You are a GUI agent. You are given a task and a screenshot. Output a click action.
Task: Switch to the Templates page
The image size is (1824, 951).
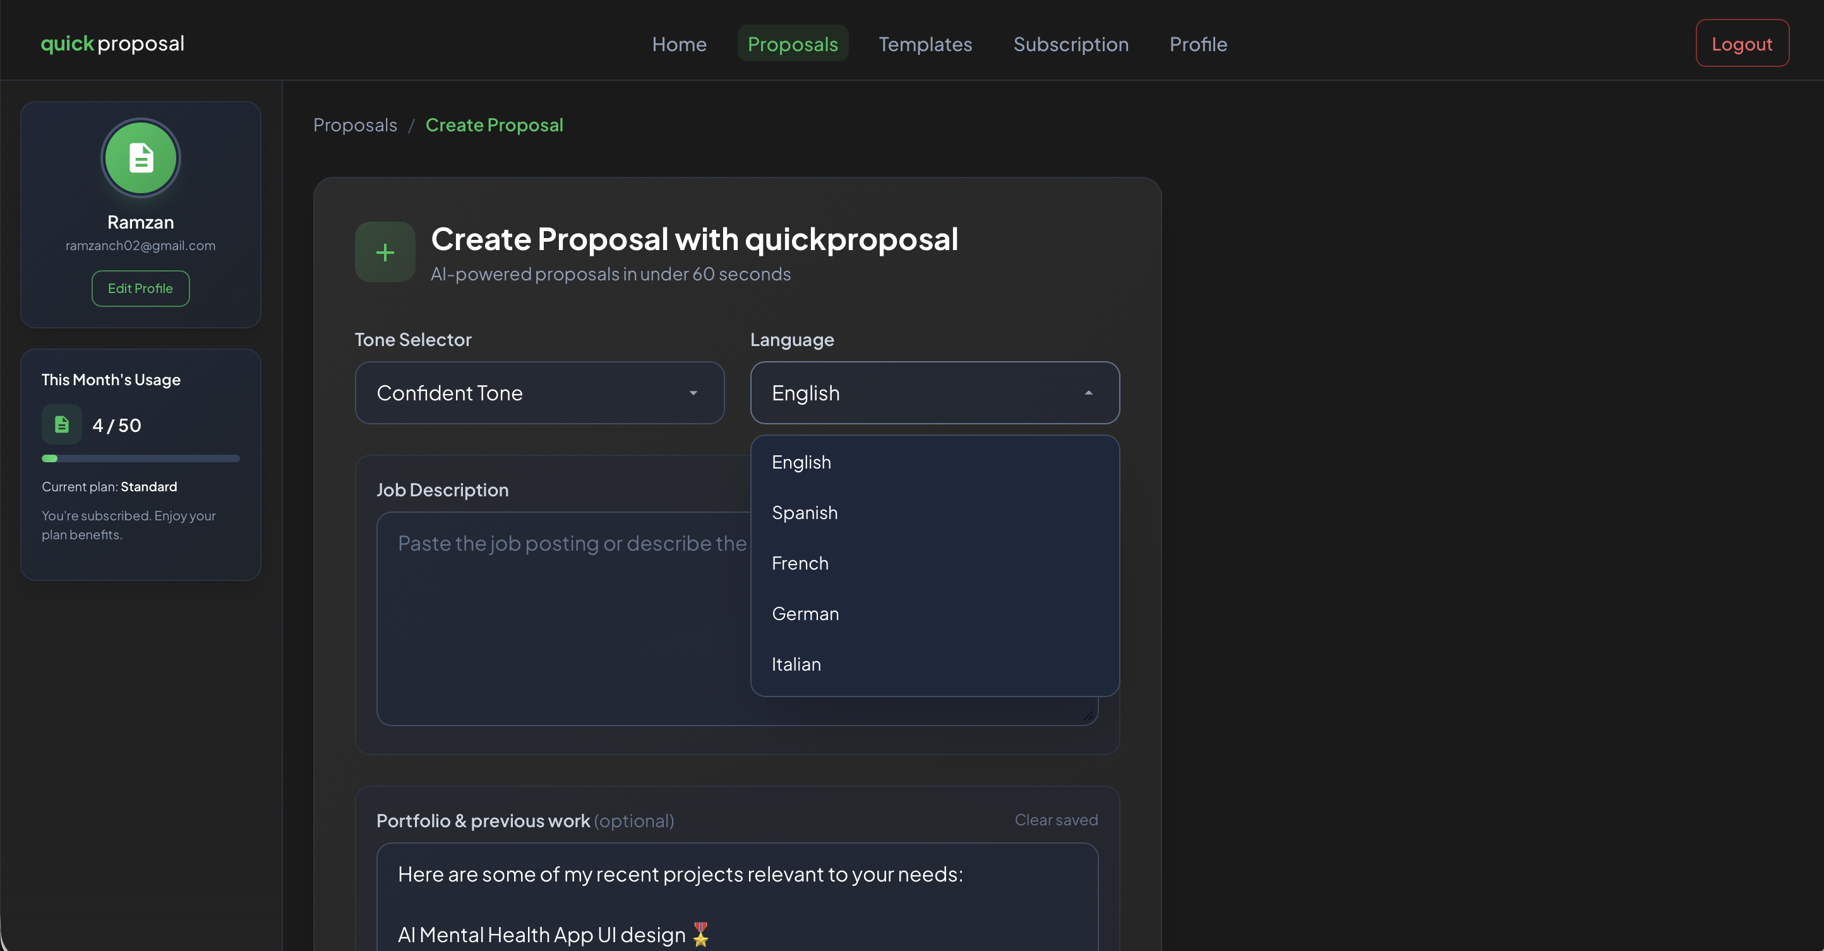(925, 44)
